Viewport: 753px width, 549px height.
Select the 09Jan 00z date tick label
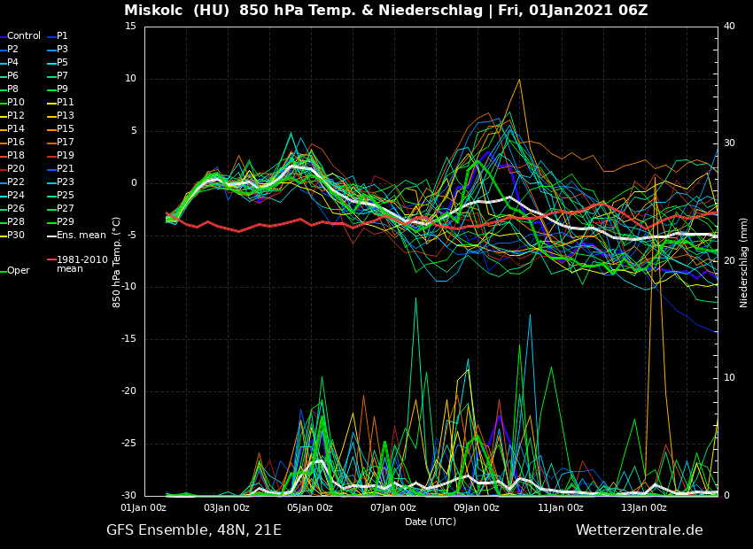click(477, 508)
